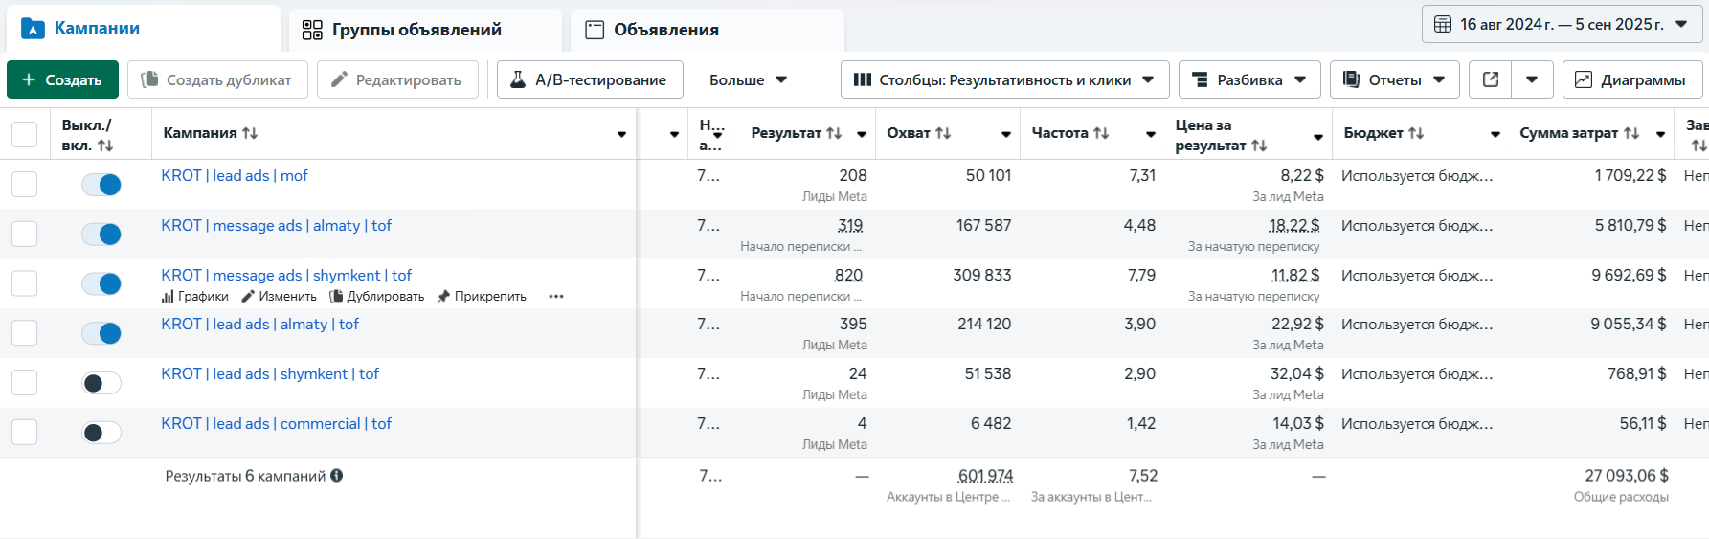Image resolution: width=1709 pixels, height=539 pixels.
Task: Select checkbox for KROT lead ads almaty
Action: coord(24,333)
